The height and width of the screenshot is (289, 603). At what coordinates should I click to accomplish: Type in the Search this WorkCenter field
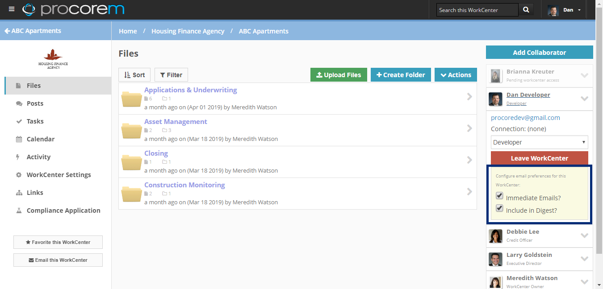(x=474, y=9)
